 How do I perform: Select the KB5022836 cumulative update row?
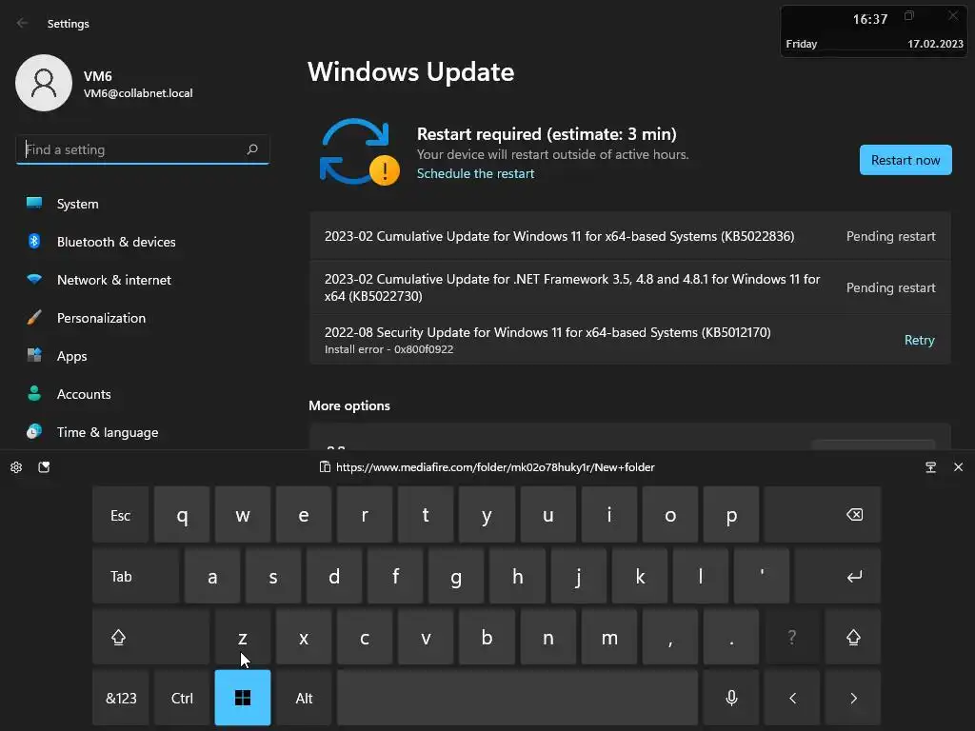(630, 236)
